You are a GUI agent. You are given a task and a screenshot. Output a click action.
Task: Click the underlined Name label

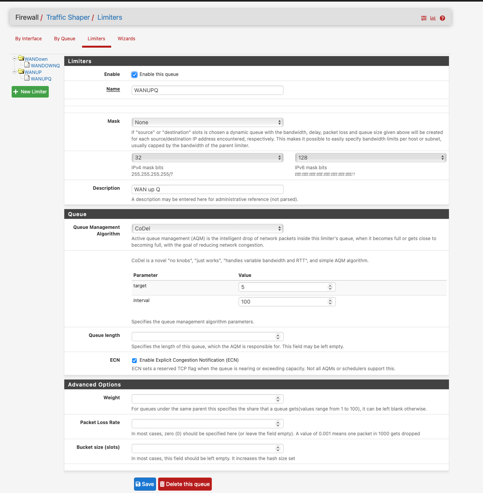(x=113, y=89)
